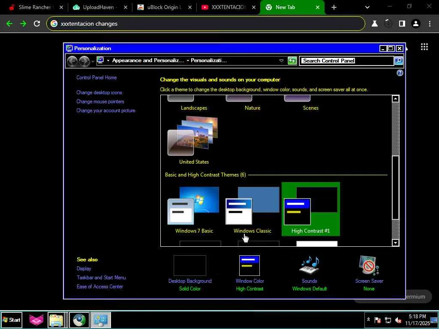This screenshot has height=329, width=439.
Task: Click the theme list scrollbar thumb
Action: [x=395, y=188]
